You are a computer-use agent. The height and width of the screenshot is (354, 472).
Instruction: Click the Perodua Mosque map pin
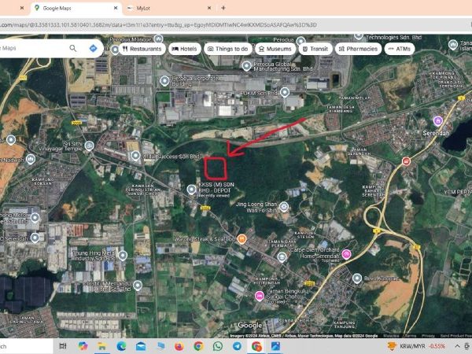point(158,39)
